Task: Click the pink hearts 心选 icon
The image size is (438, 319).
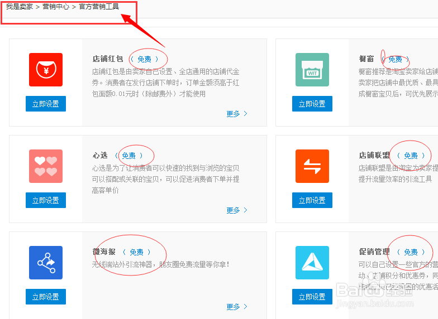Action: tap(46, 166)
